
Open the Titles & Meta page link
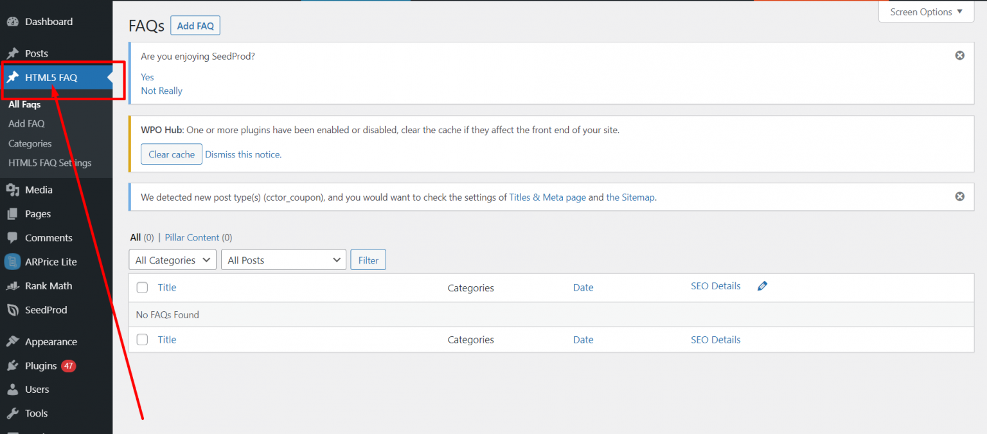pyautogui.click(x=547, y=197)
